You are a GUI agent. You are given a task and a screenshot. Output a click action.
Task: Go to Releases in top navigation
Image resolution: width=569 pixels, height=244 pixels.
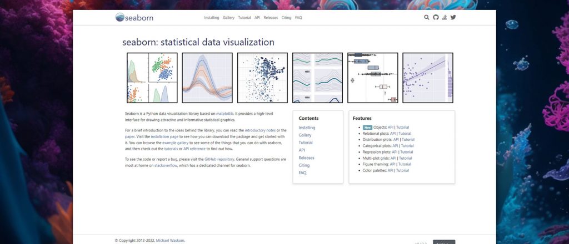click(x=271, y=18)
